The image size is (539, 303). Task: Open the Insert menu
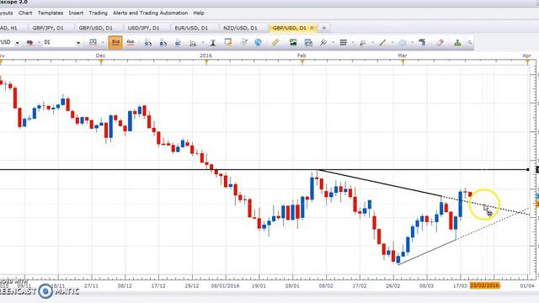coord(76,13)
